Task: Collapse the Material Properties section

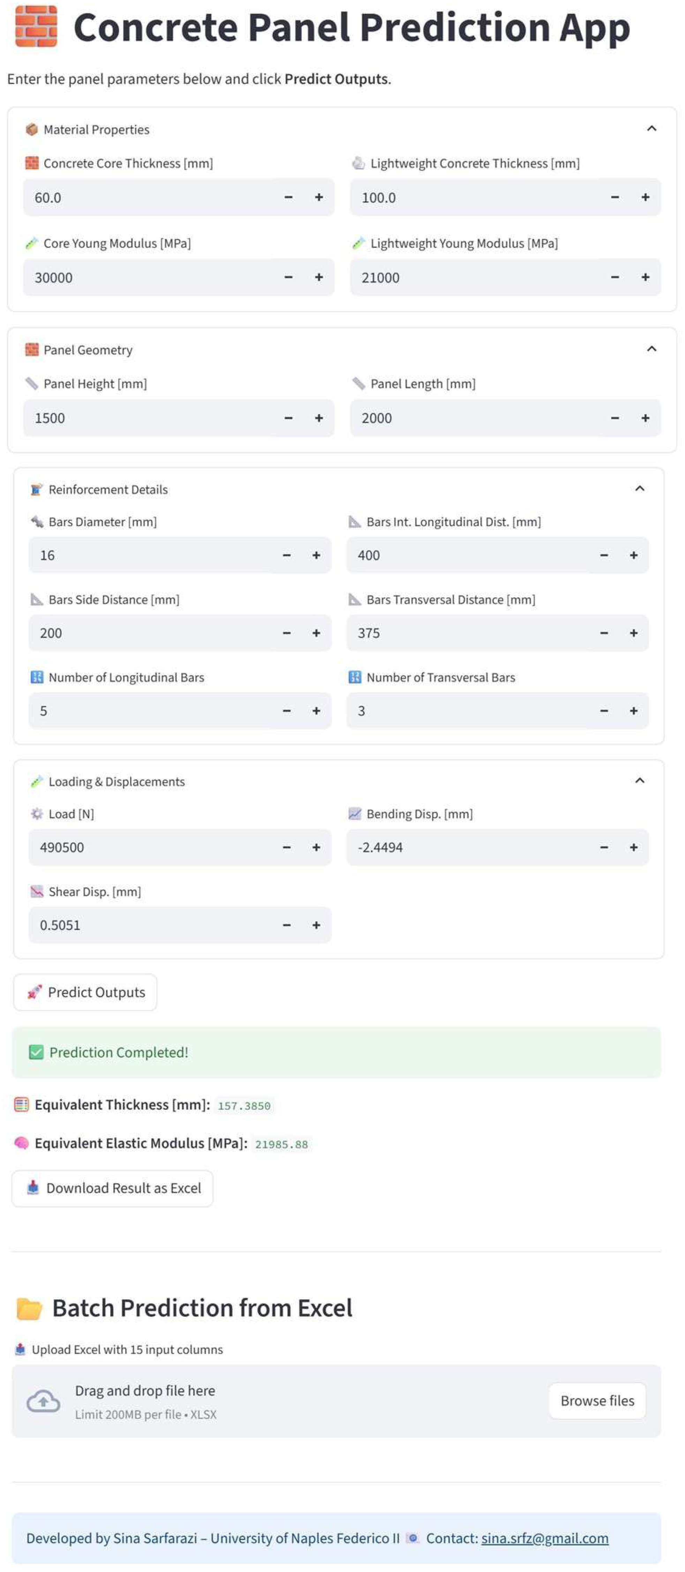Action: 652,129
